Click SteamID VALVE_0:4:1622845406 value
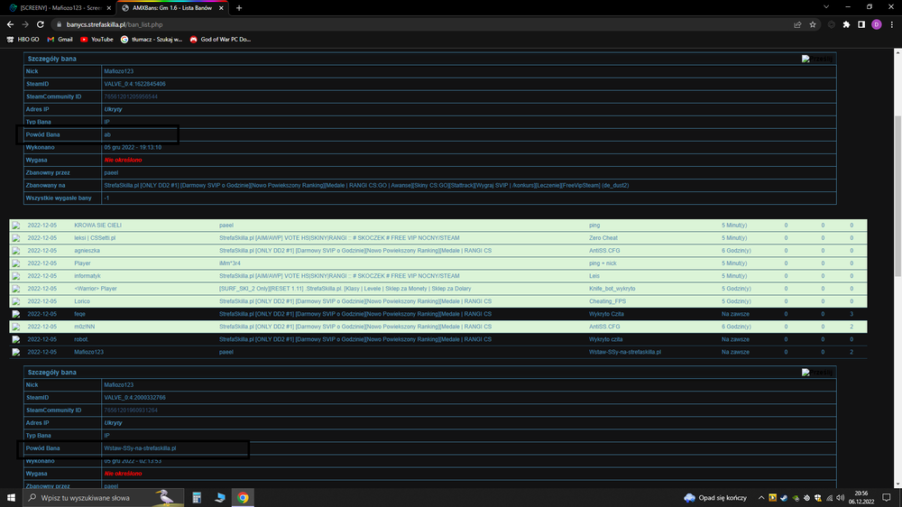902x507 pixels. tap(134, 84)
